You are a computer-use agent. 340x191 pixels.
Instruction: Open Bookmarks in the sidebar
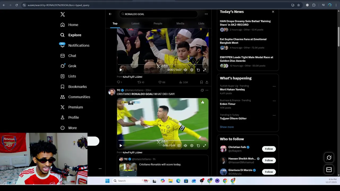74,86
